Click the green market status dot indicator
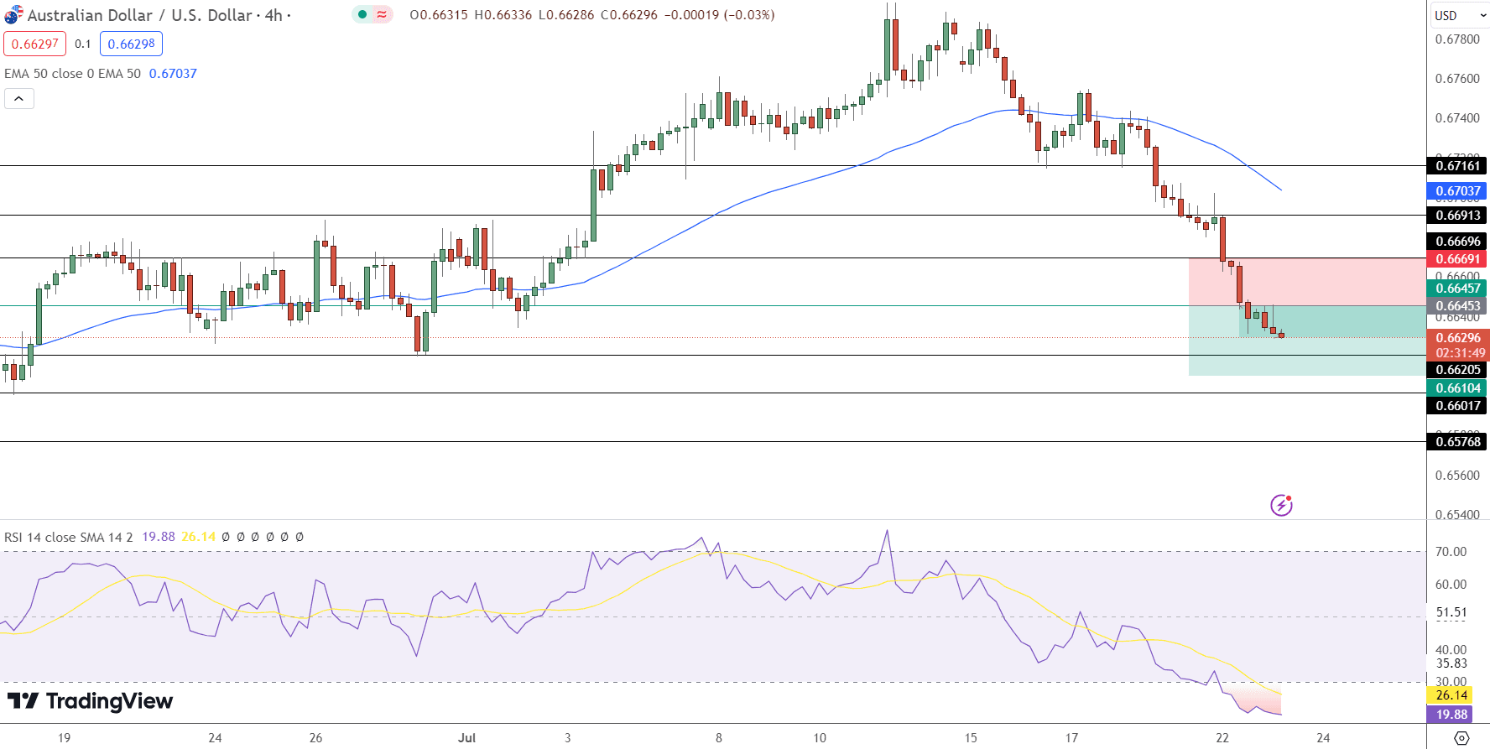This screenshot has width=1490, height=749. tap(362, 14)
